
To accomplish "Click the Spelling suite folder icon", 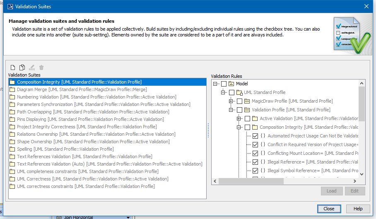I will [12, 149].
